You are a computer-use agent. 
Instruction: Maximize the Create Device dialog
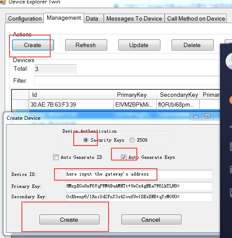[x=208, y=116]
